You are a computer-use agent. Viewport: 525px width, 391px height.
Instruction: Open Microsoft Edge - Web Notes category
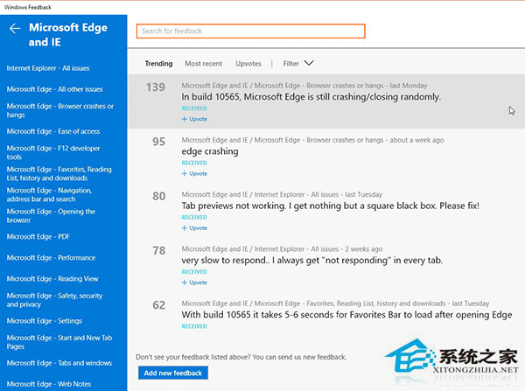pyautogui.click(x=49, y=384)
